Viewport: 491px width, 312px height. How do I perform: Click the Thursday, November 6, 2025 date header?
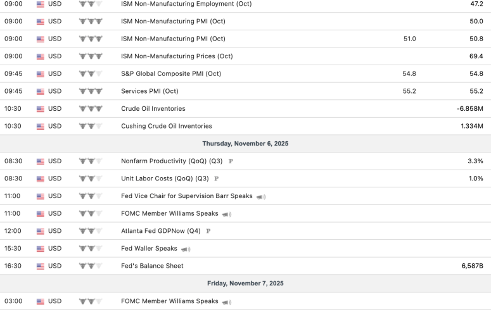245,144
